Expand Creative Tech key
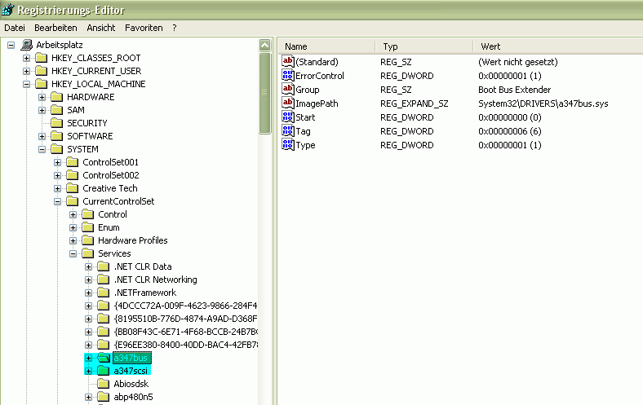 click(x=58, y=189)
